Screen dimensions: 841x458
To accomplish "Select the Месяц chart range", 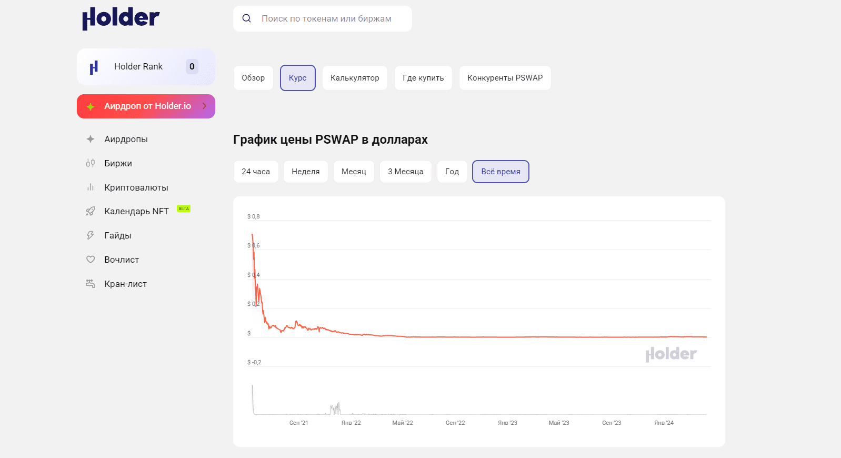I will 354,172.
